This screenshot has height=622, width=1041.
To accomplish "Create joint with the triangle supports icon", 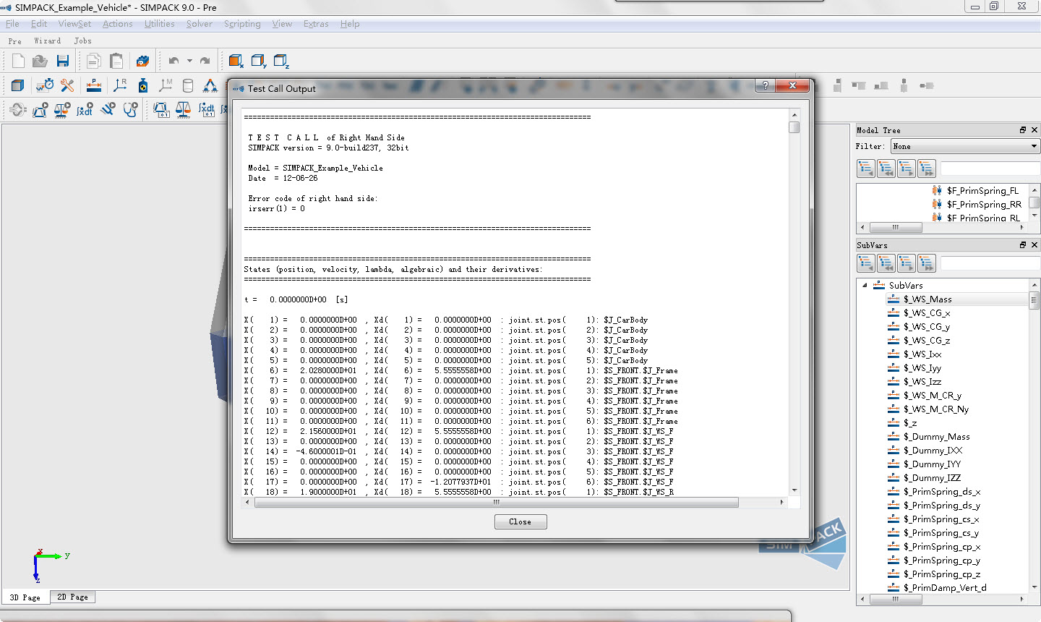I will click(210, 85).
